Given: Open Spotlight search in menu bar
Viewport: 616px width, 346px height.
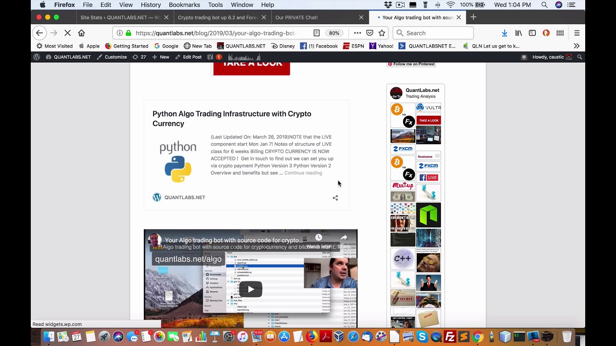Looking at the screenshot, I should coord(544,5).
